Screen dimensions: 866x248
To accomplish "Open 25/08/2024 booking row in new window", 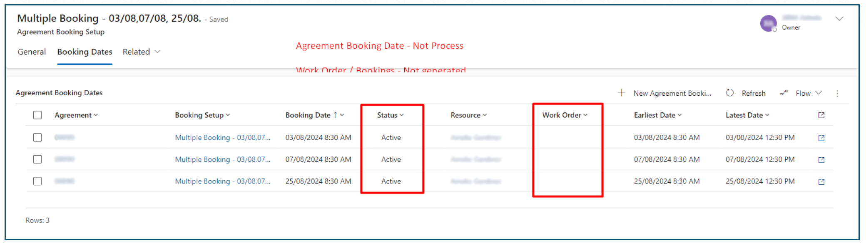I will [x=821, y=182].
